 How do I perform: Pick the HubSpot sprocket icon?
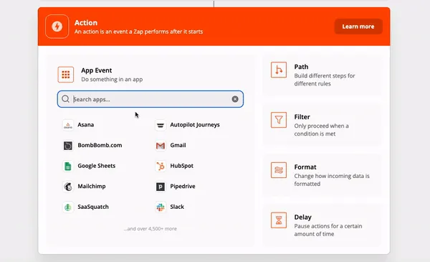click(161, 166)
